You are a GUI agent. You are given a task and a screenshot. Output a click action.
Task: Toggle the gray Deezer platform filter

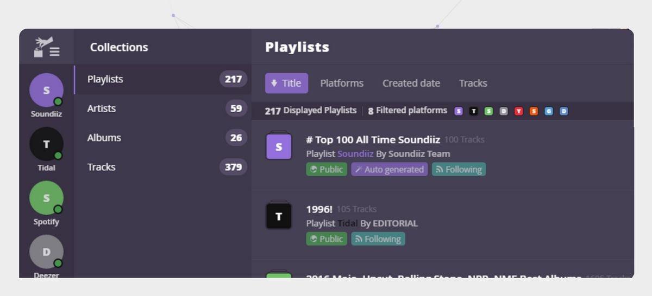tap(504, 111)
